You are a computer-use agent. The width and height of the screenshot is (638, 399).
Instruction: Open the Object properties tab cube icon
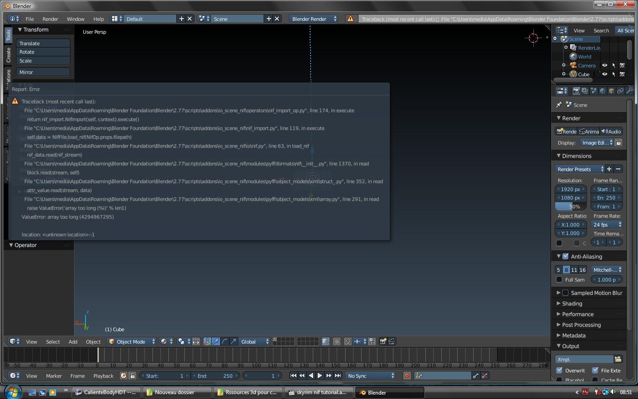tap(611, 91)
